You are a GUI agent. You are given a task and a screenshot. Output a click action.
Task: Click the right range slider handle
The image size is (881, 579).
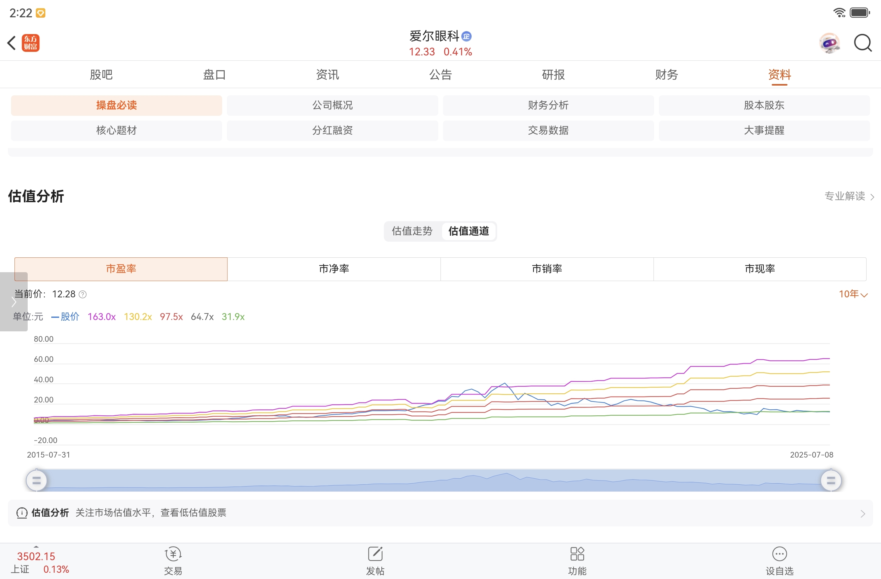pos(831,481)
